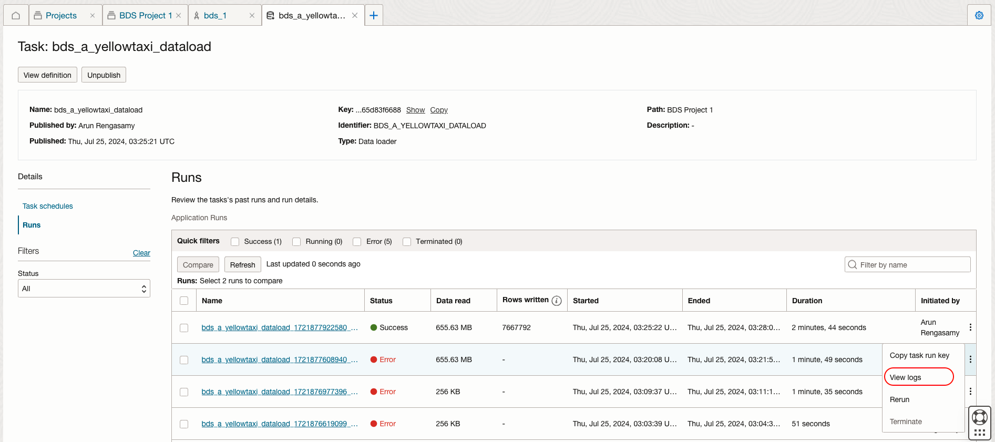Click the plus icon to add tab
995x442 pixels.
pos(374,15)
